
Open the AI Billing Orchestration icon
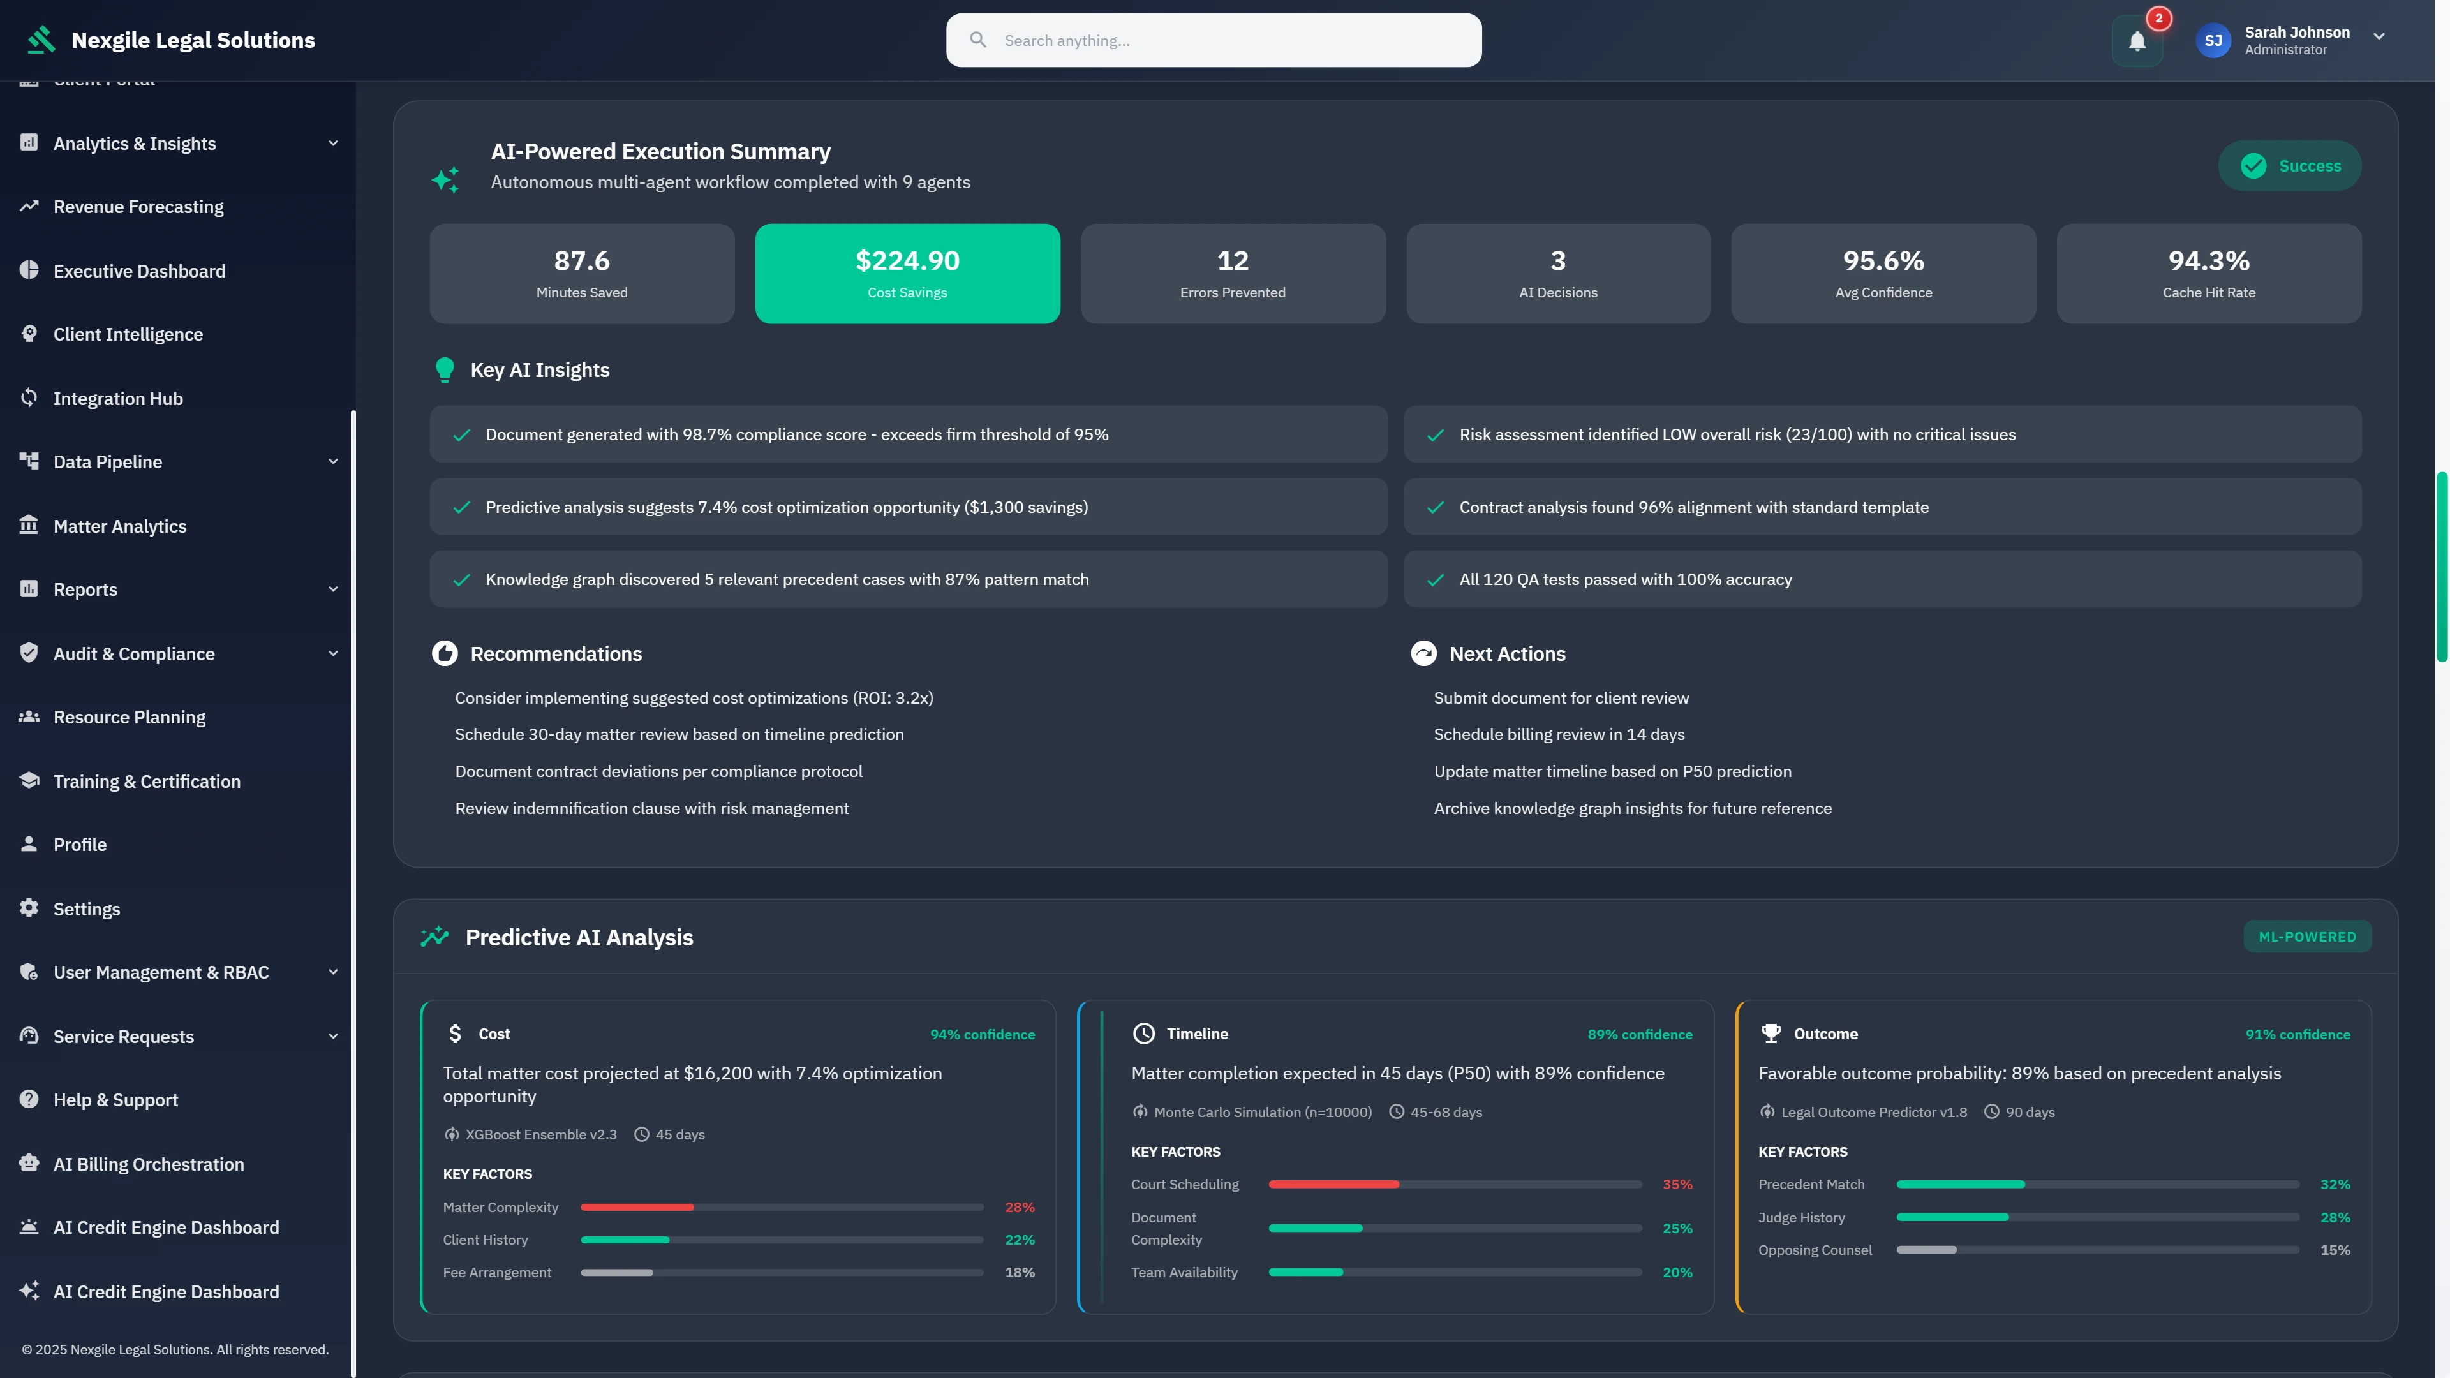click(x=29, y=1163)
